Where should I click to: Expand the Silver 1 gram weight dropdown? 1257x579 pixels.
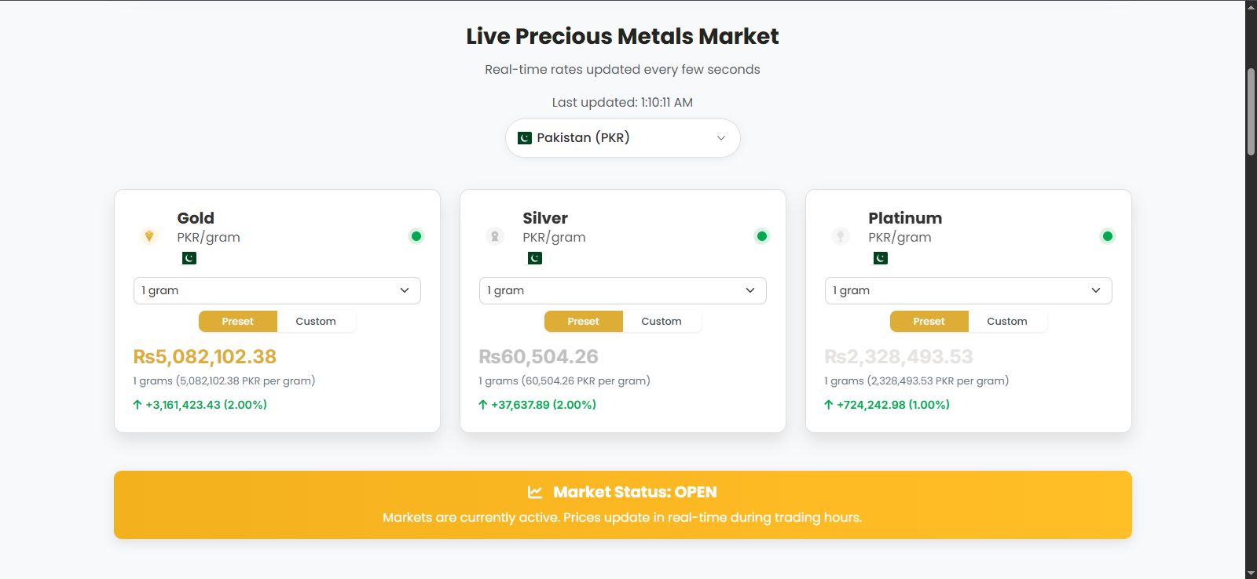pyautogui.click(x=622, y=290)
